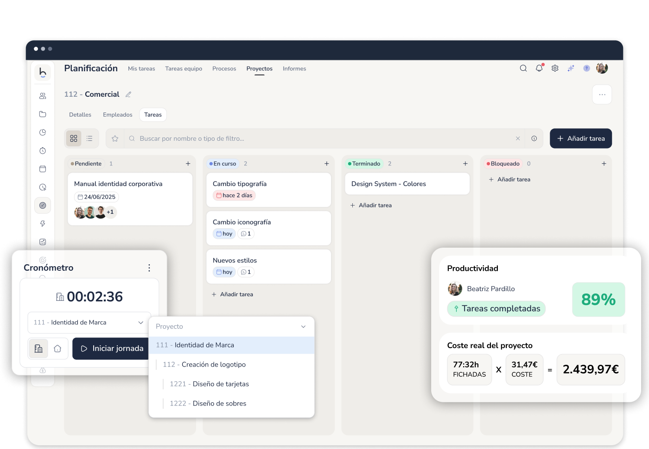Expand the 111 - Identidad de Marca dropdown

[x=89, y=323]
